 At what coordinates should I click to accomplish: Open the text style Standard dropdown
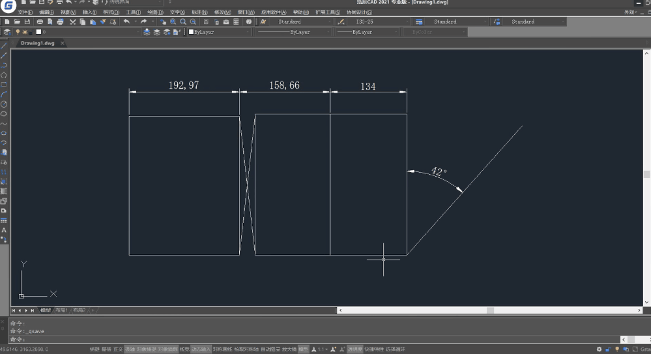pos(301,22)
